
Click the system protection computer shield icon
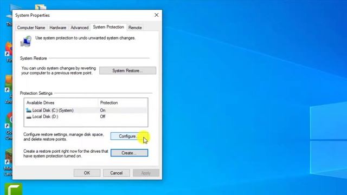pos(26,41)
